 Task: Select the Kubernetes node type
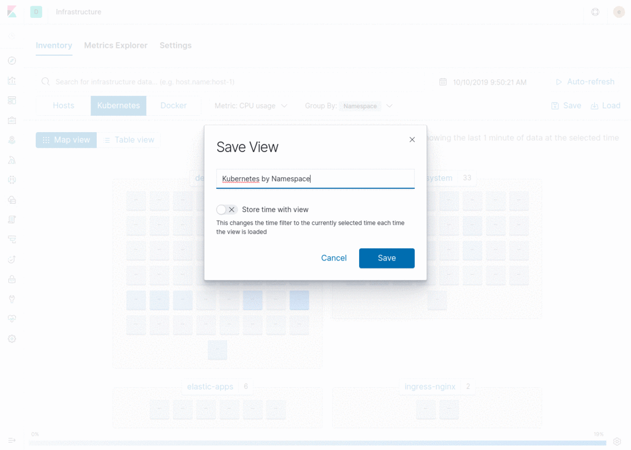(118, 106)
